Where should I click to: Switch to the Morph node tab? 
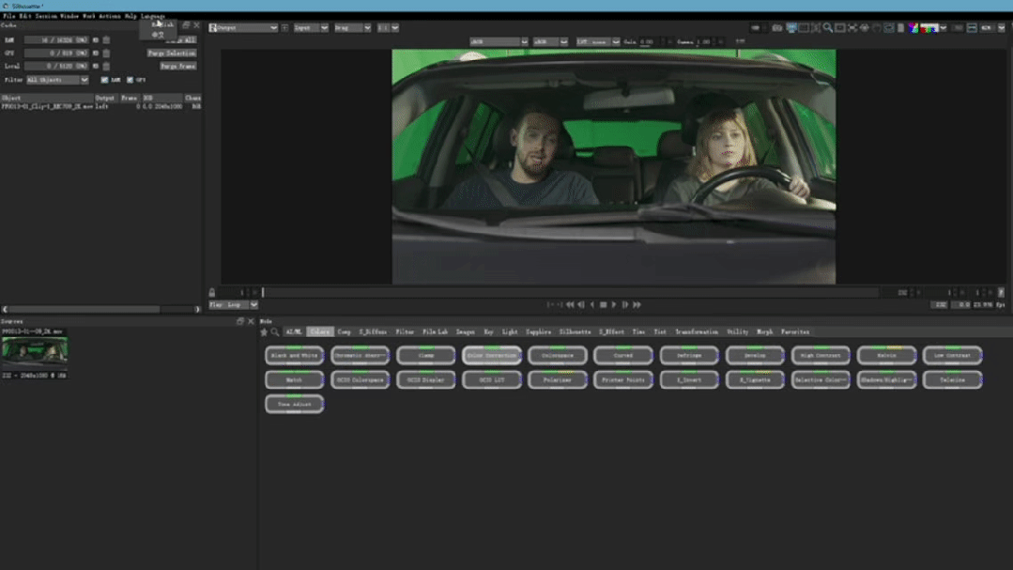(764, 331)
